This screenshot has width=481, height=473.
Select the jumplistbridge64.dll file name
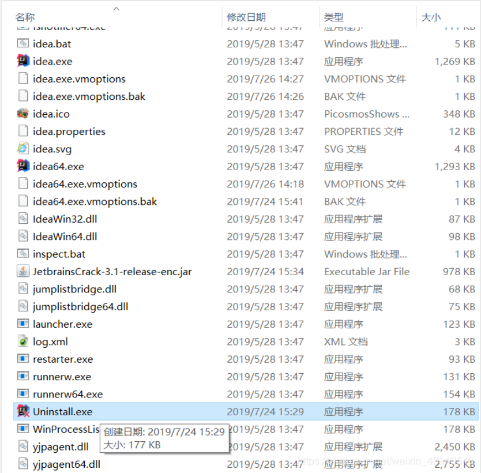click(80, 306)
